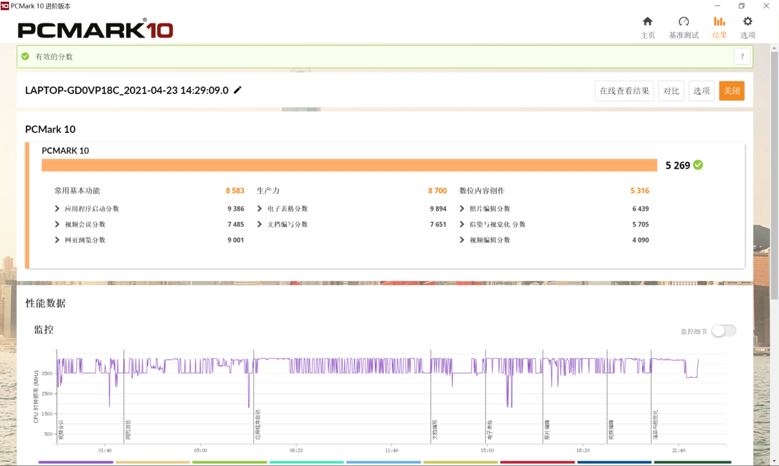Click the 7 651 writing value
The height and width of the screenshot is (466, 779).
click(x=438, y=225)
